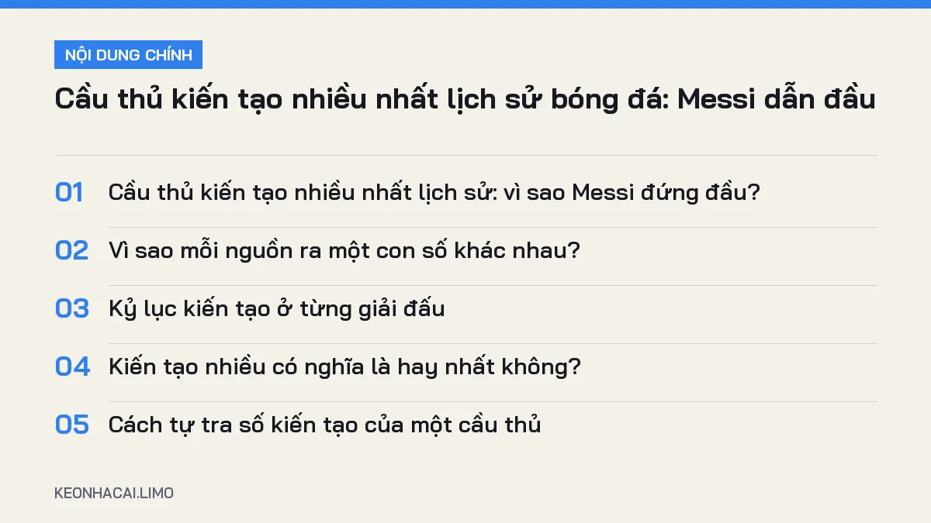Click the blue number 01
Screen dimensions: 931x523
click(69, 192)
